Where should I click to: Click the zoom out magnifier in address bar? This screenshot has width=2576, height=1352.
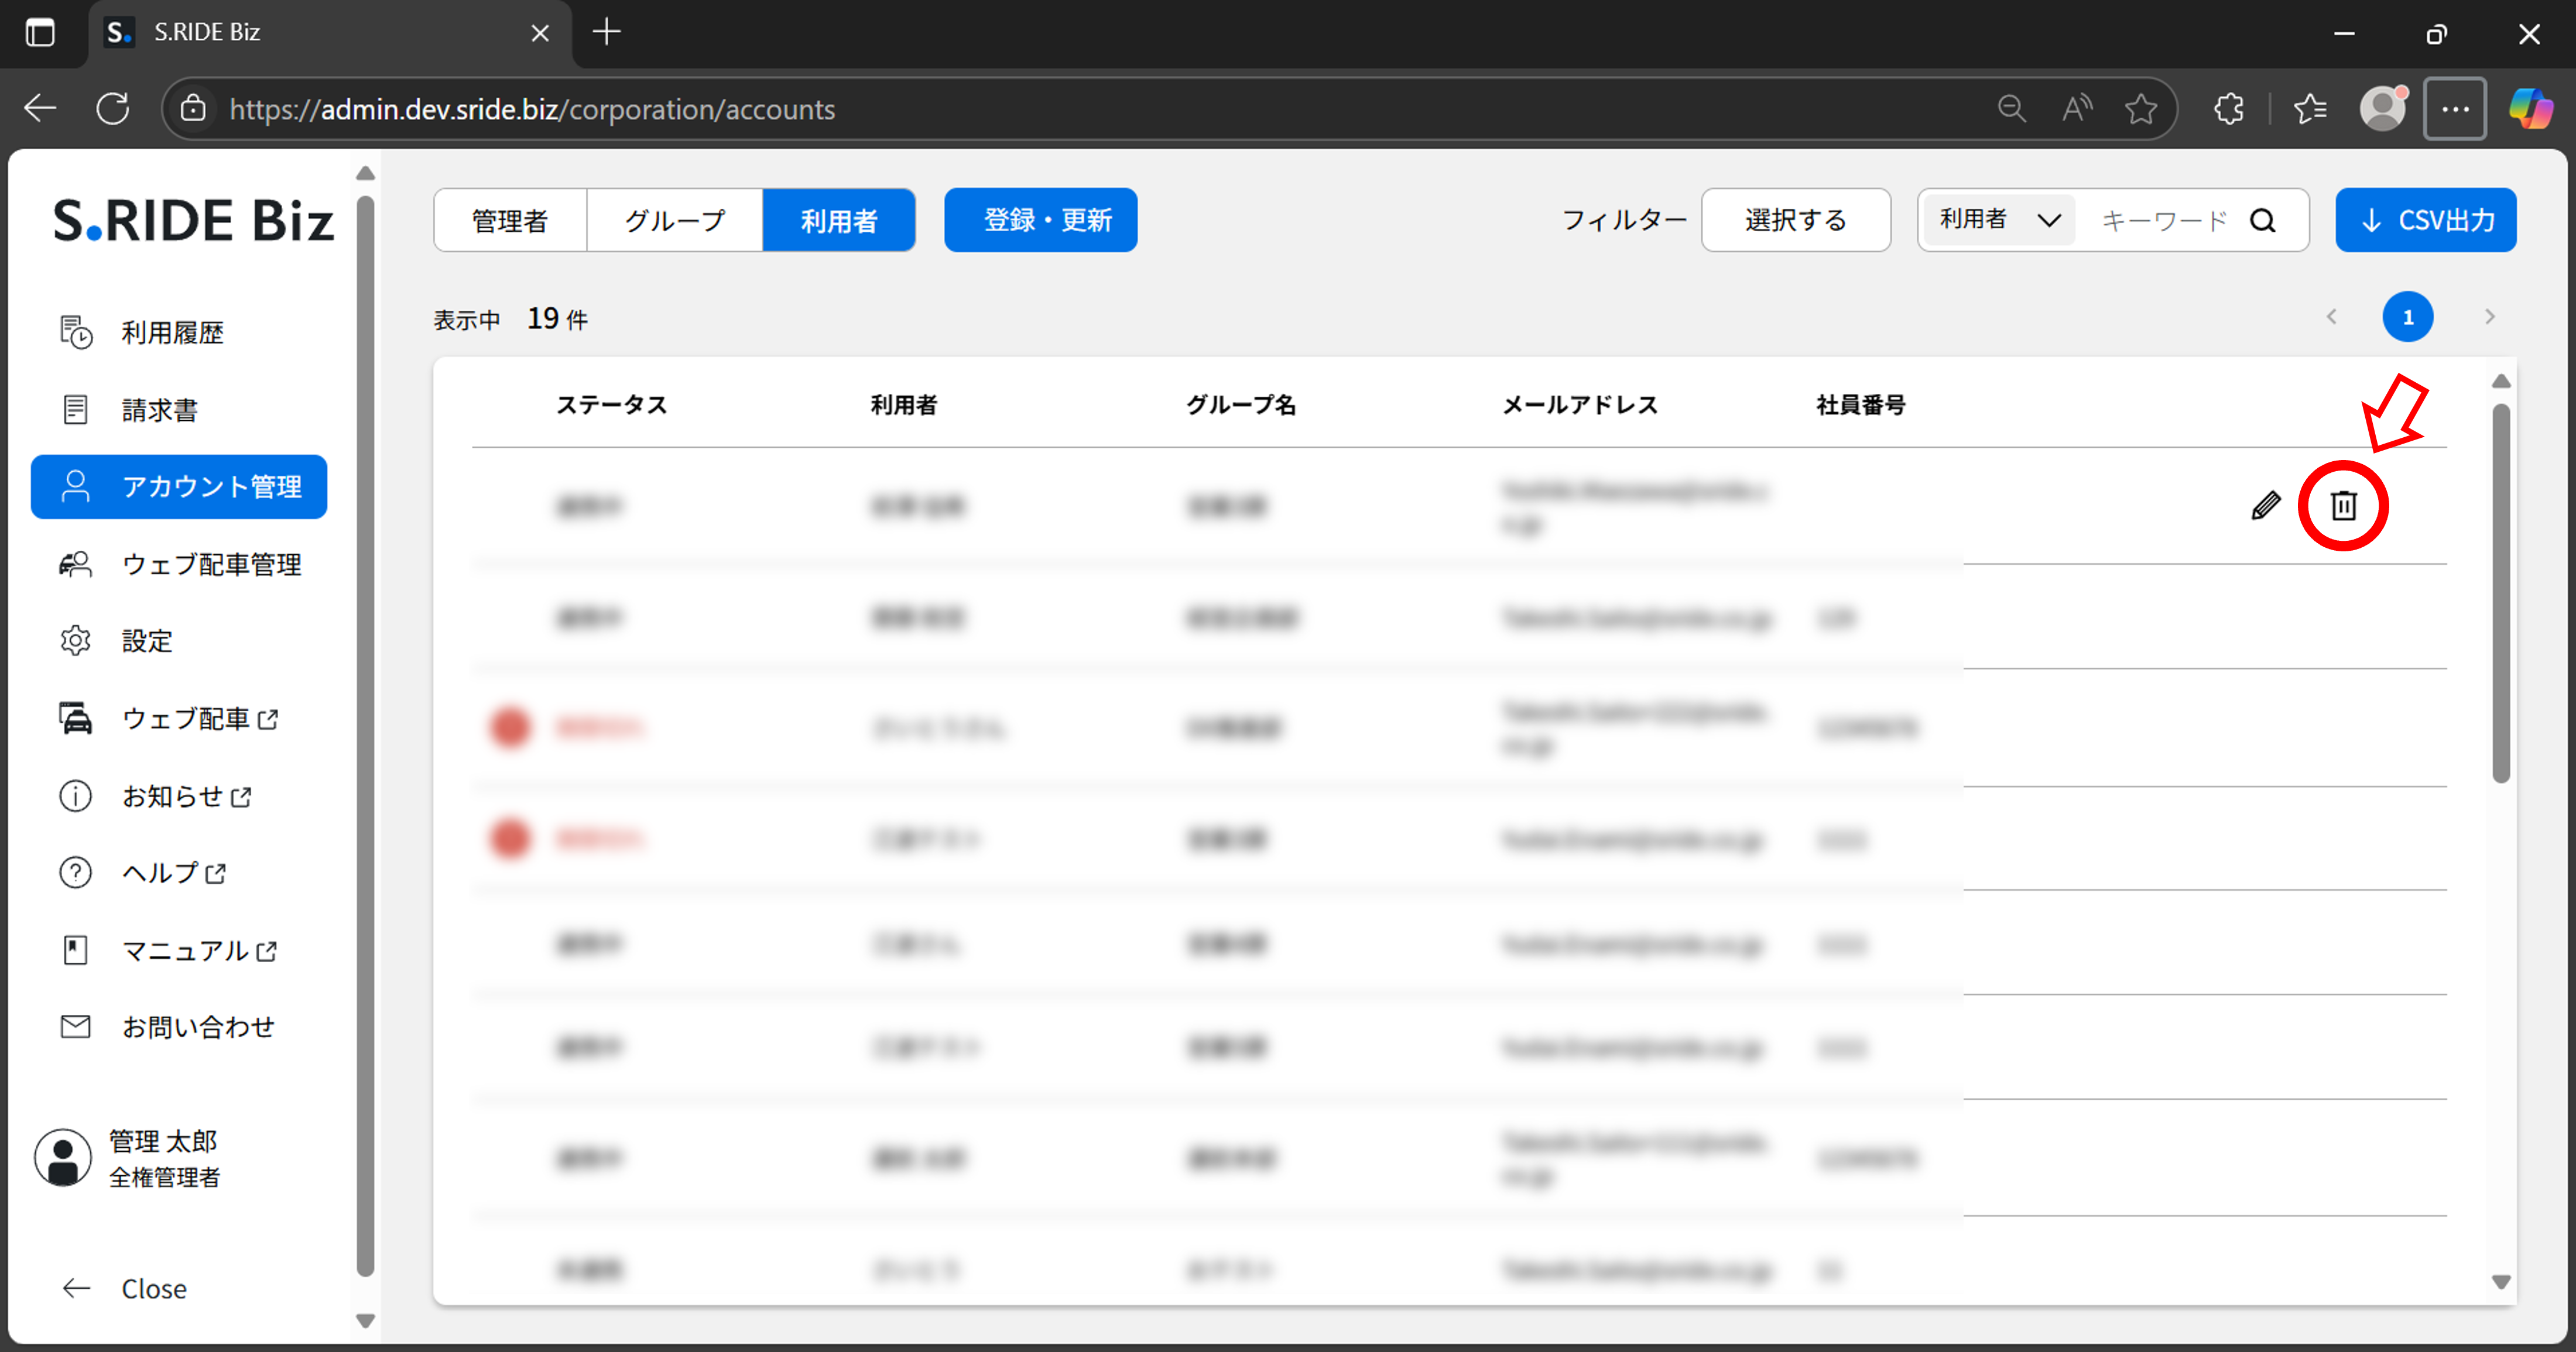pyautogui.click(x=2012, y=108)
